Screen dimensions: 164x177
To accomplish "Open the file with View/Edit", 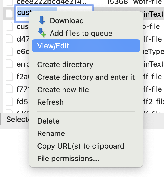I will 86,46.
